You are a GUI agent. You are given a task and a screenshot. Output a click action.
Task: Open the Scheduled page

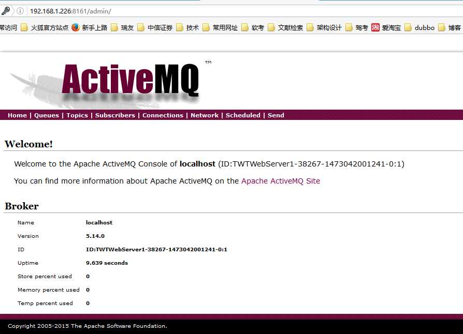point(243,115)
